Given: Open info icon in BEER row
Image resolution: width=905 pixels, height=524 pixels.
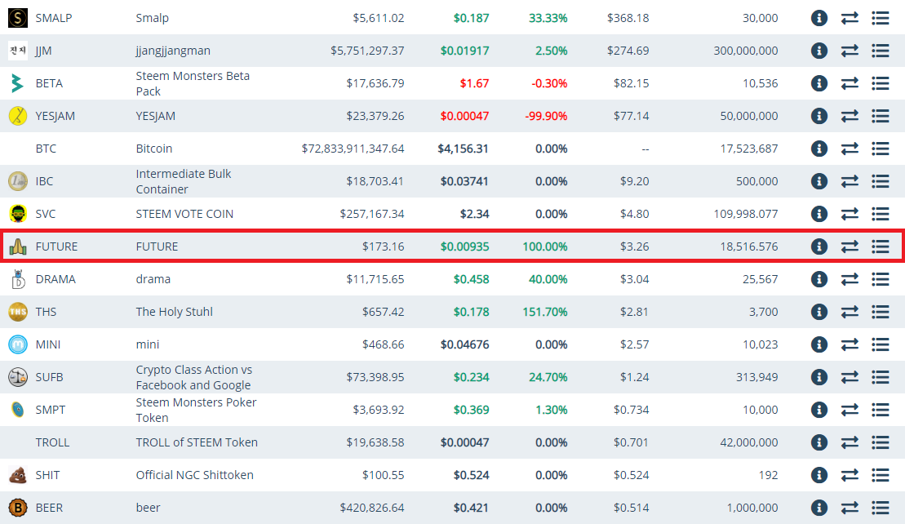Looking at the screenshot, I should point(818,508).
